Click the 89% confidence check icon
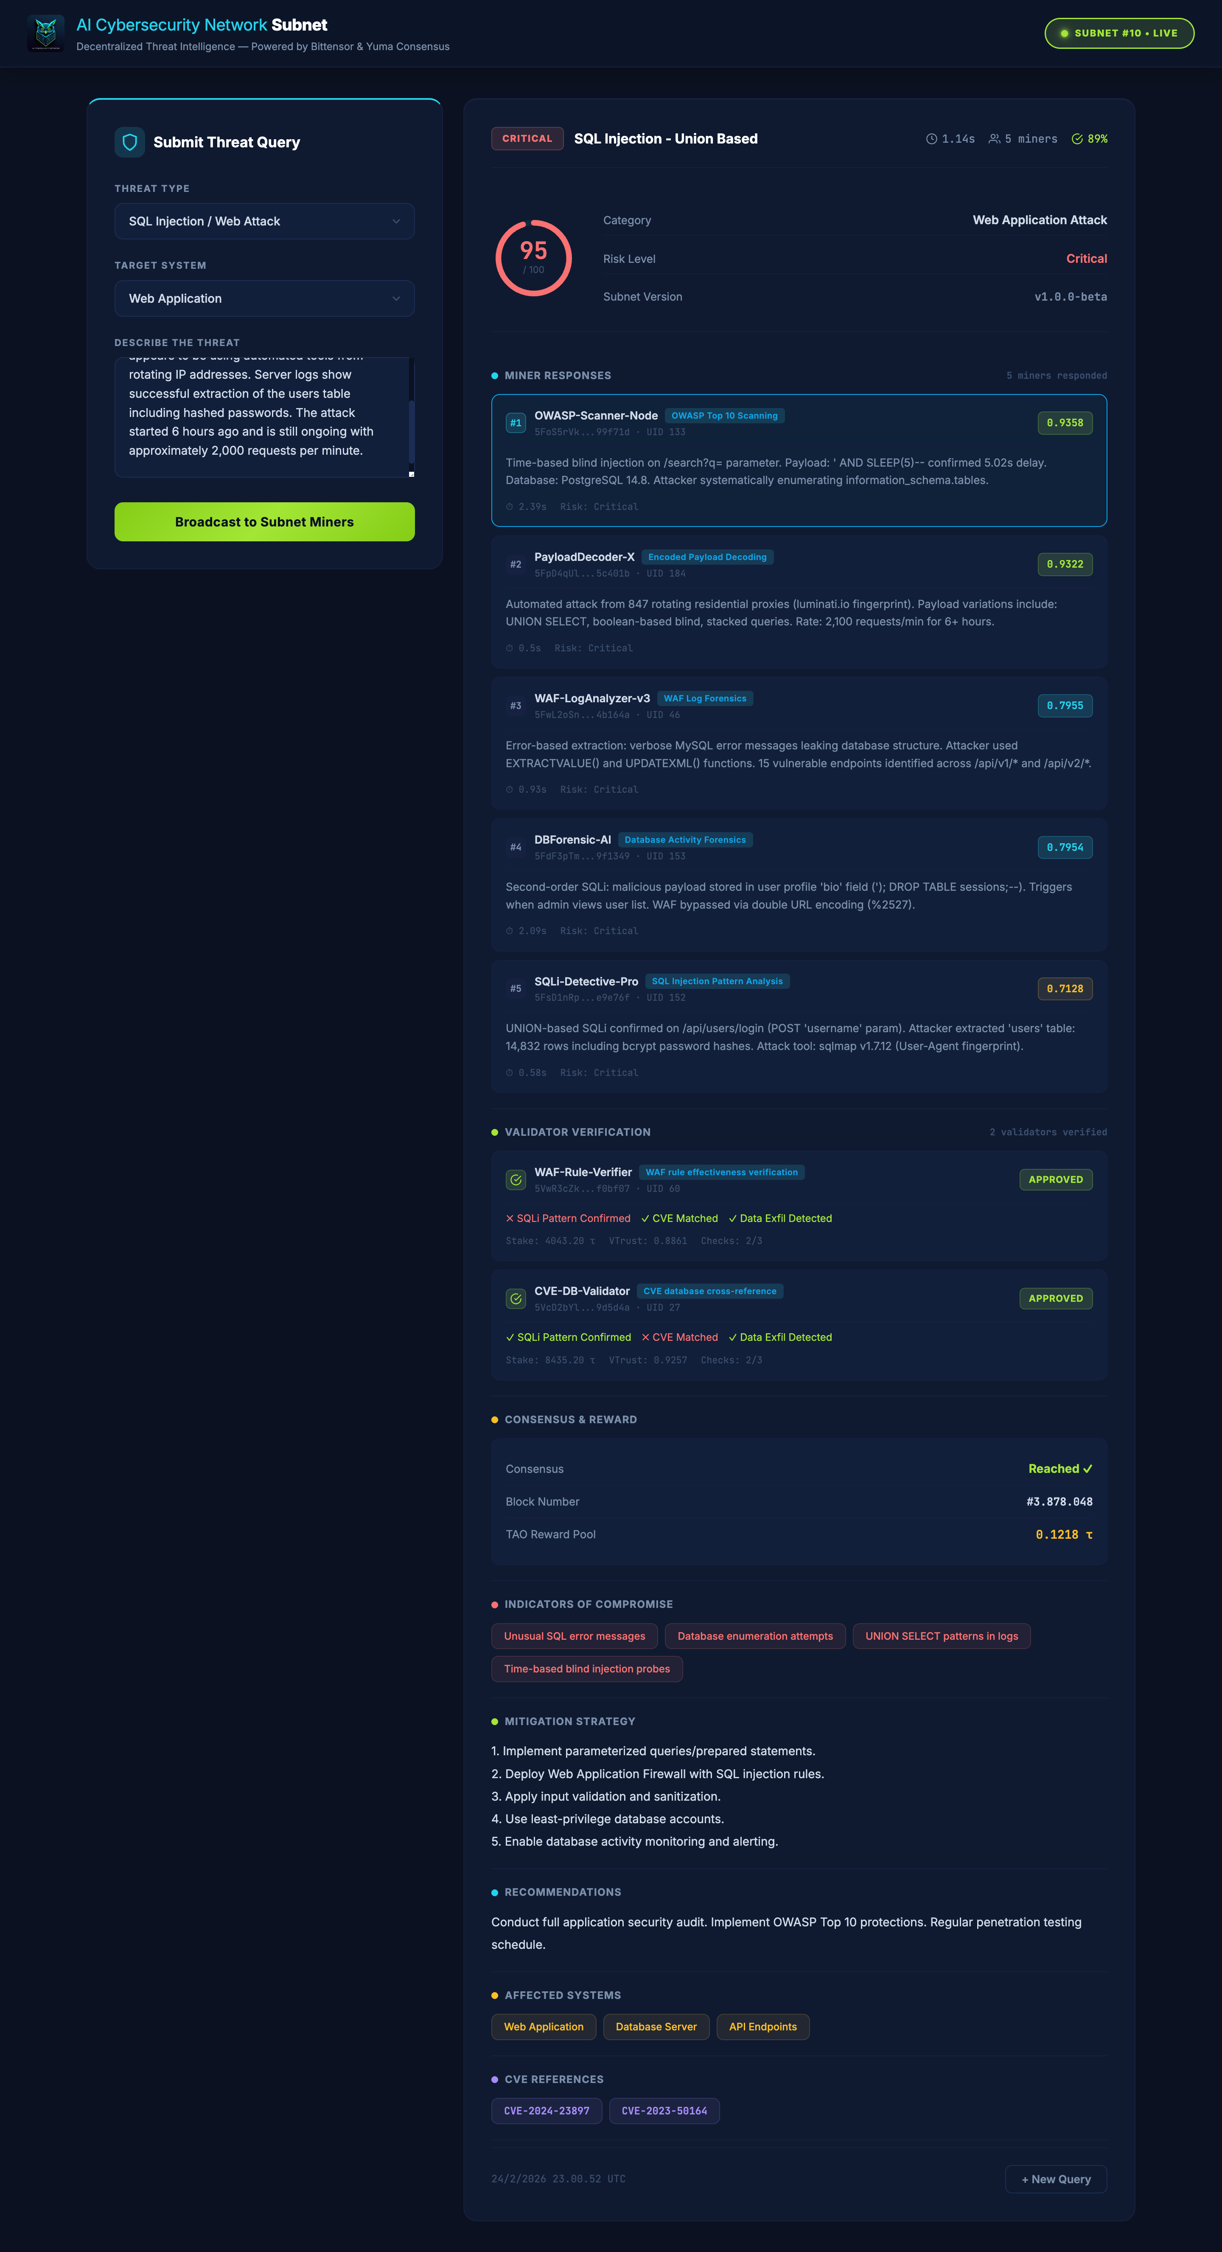 [x=1077, y=139]
